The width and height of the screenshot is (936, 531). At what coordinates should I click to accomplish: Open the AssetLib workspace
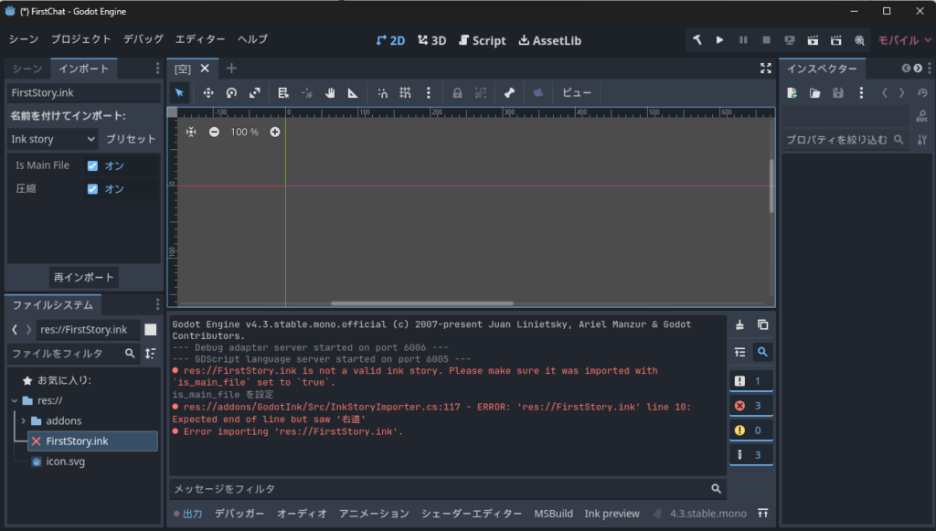click(x=549, y=40)
